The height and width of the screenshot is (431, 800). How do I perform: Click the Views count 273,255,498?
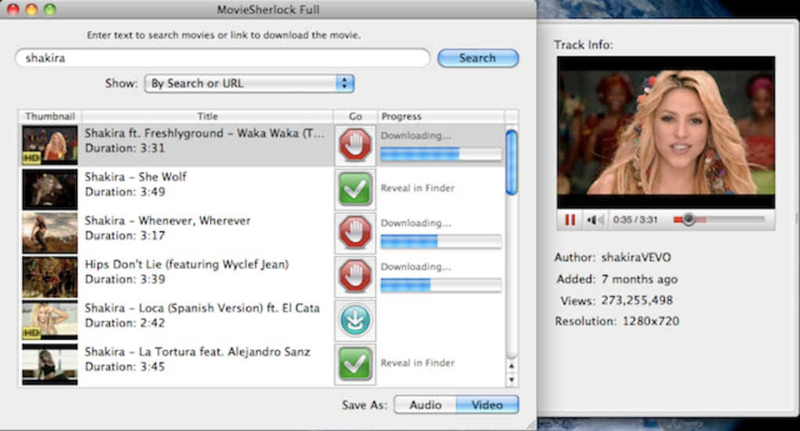(x=637, y=300)
